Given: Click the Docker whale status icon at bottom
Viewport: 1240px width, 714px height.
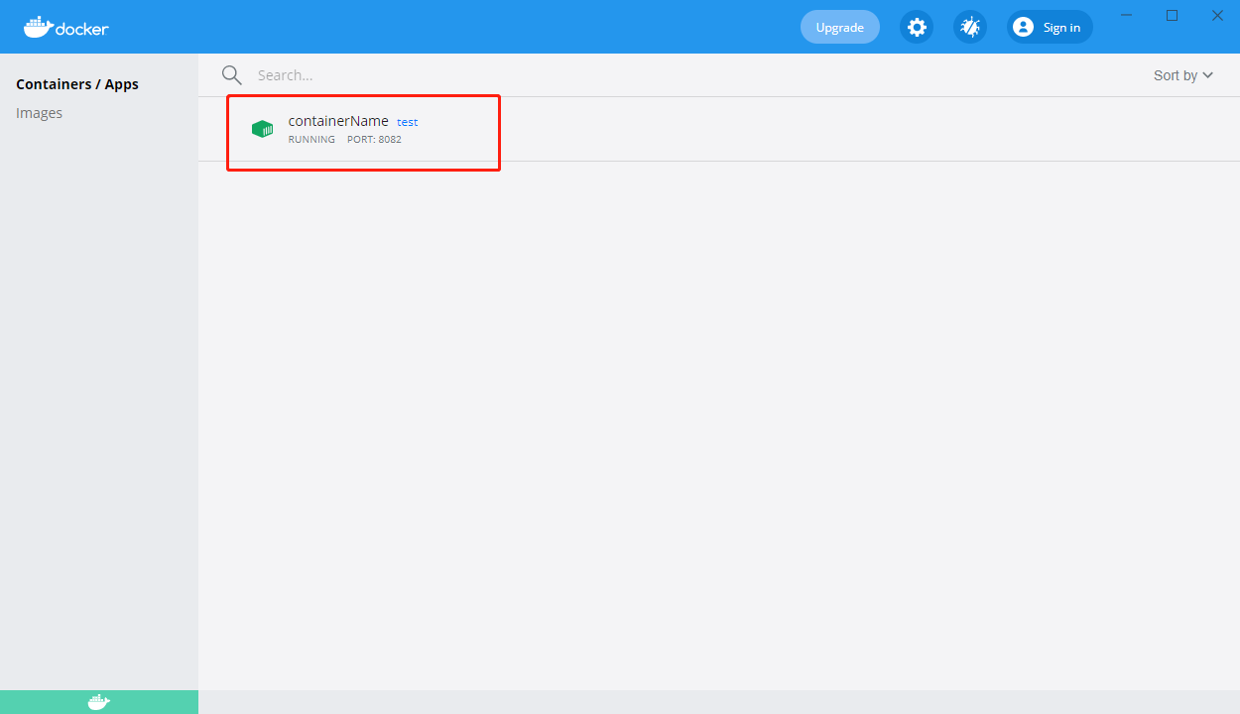Looking at the screenshot, I should pyautogui.click(x=99, y=702).
